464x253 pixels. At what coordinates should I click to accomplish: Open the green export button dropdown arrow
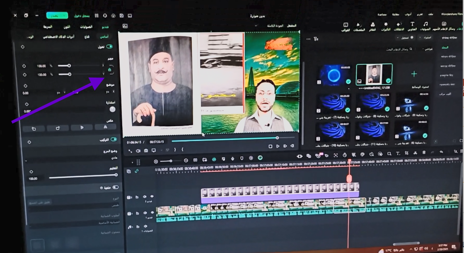64,15
